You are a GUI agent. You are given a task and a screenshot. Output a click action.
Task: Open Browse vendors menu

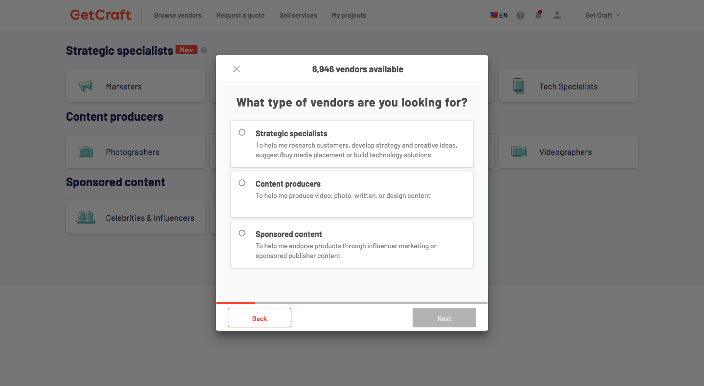coord(177,15)
